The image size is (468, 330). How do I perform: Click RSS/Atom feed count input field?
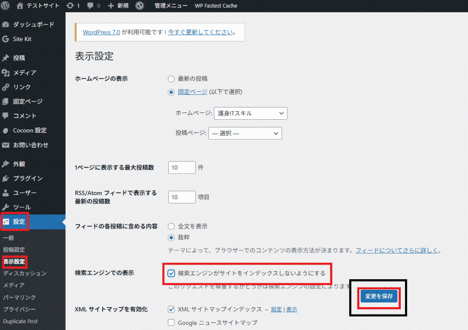(x=182, y=197)
